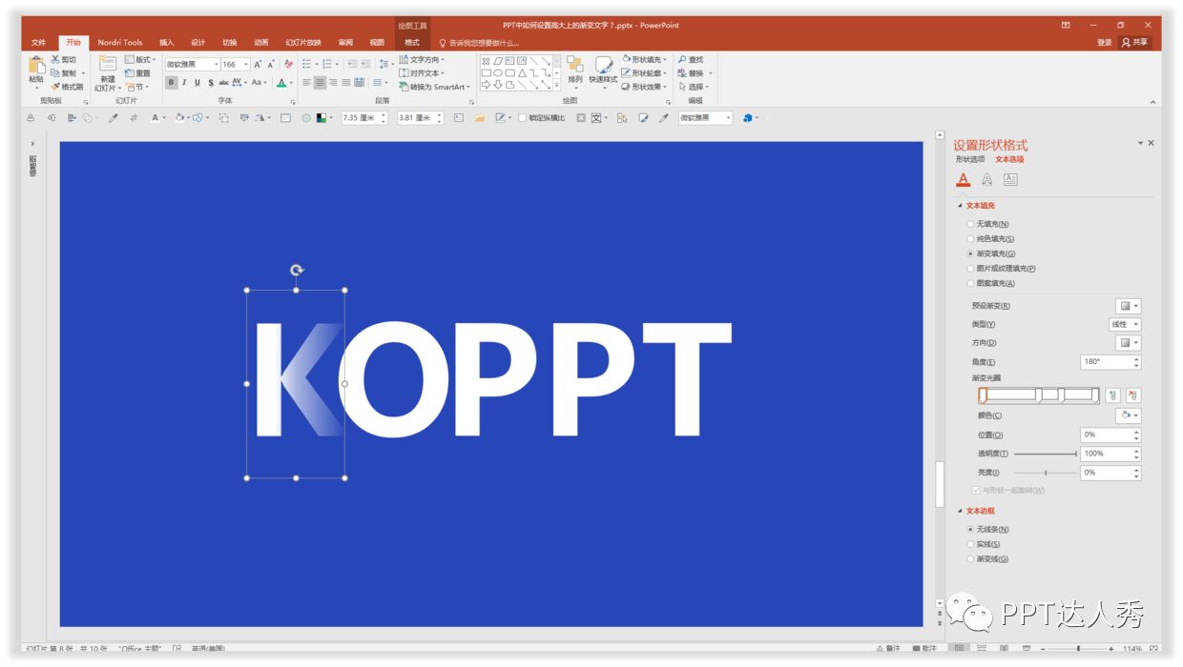Image resolution: width=1183 pixels, height=667 pixels.
Task: Click the add gradient stop icon
Action: pos(1112,395)
